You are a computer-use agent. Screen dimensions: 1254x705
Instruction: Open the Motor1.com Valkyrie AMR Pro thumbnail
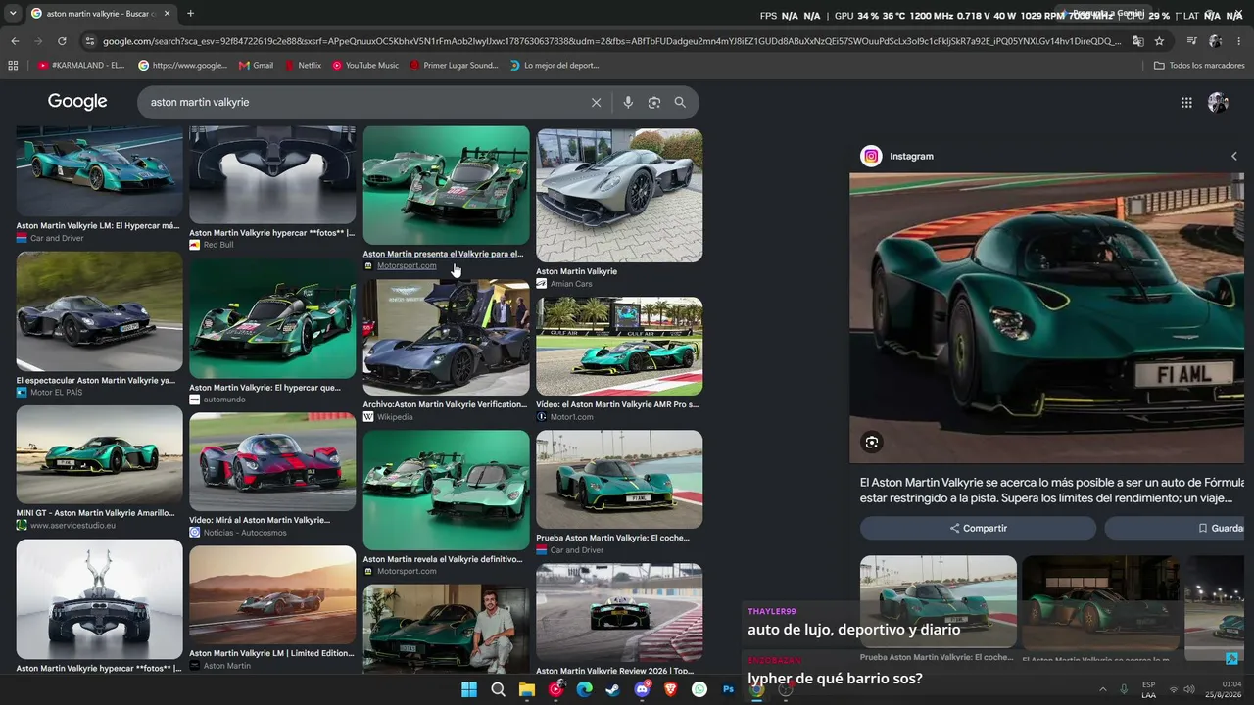619,347
